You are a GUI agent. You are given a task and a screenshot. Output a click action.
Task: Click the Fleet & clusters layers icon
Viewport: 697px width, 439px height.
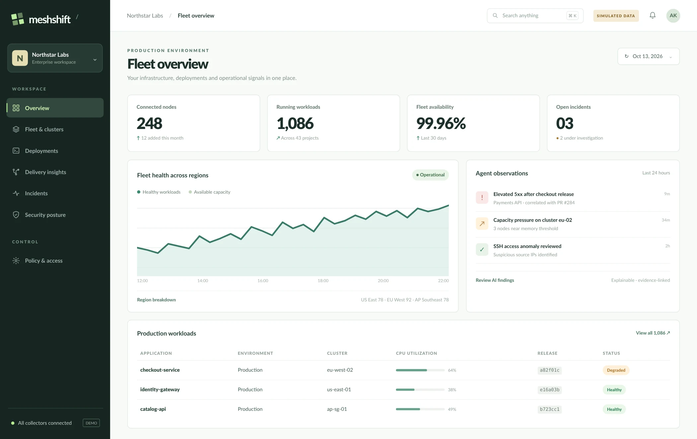coord(16,129)
